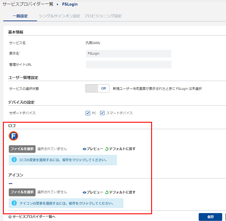Uncheck the PC support device checkbox
The width and height of the screenshot is (226, 221).
click(88, 113)
